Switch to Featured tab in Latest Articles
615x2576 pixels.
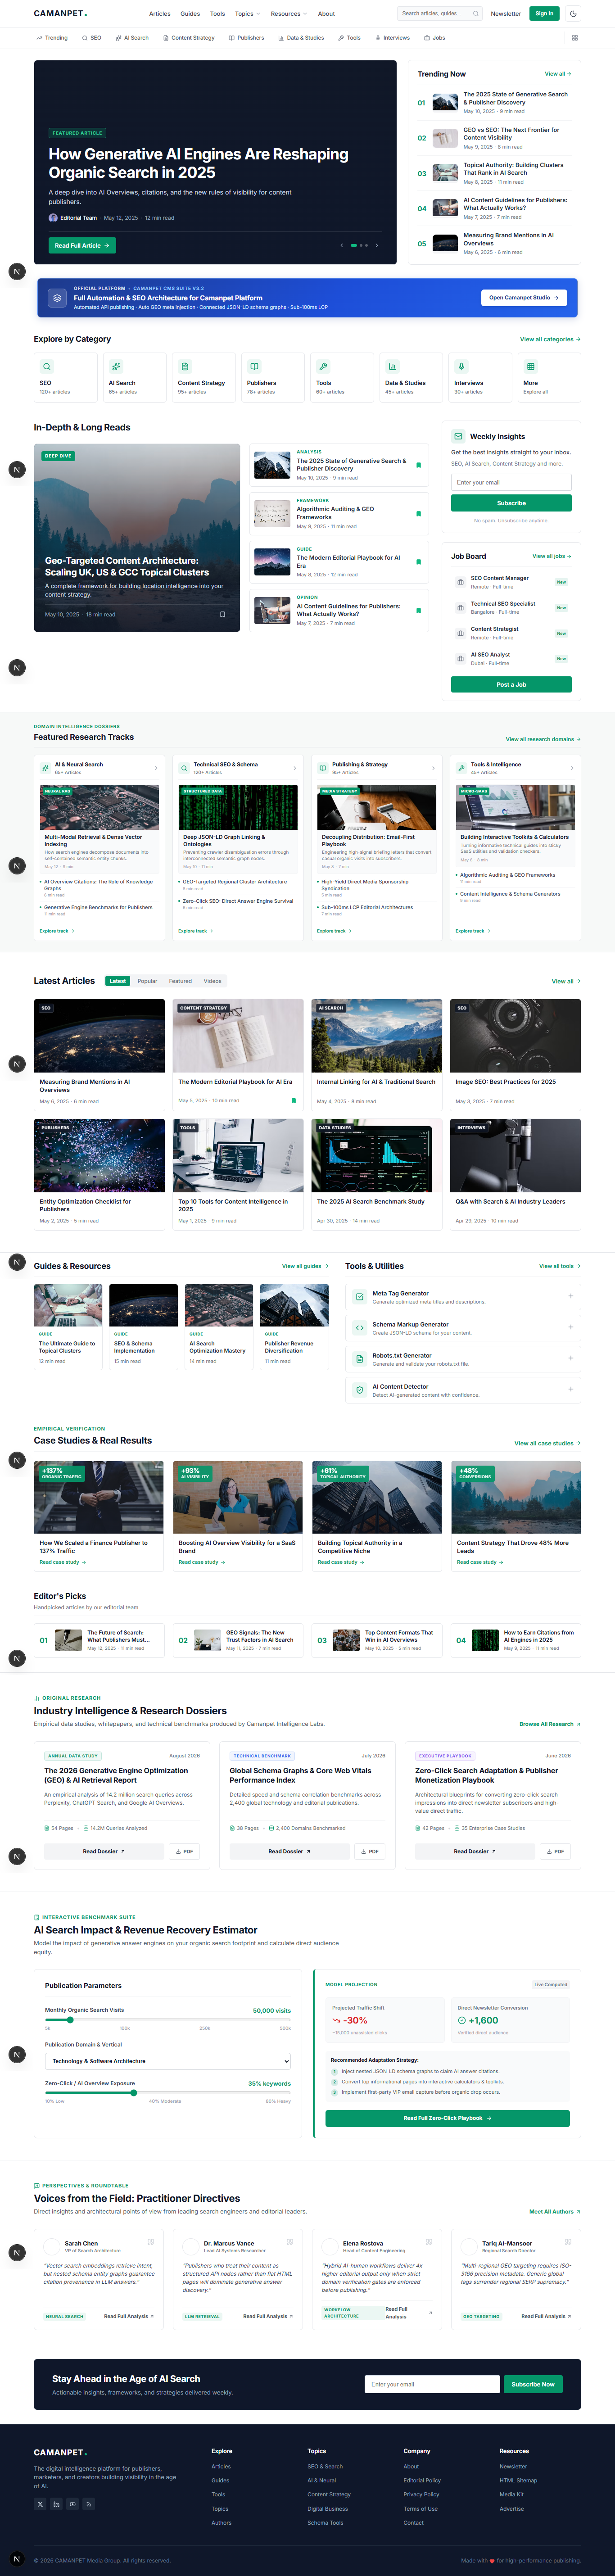click(180, 981)
